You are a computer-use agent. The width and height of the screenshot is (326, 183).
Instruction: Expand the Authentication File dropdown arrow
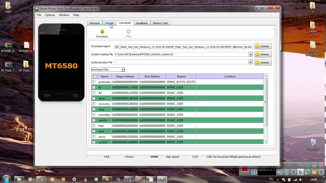point(250,62)
